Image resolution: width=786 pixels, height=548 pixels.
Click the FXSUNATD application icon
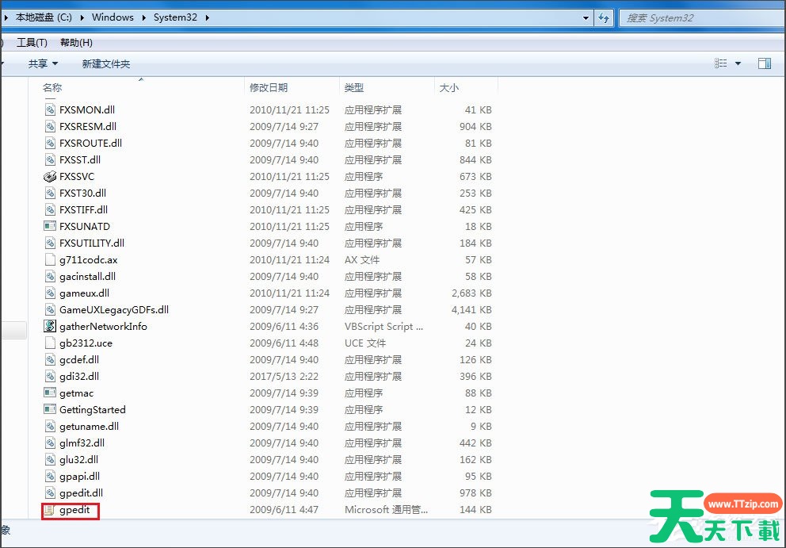pos(49,226)
